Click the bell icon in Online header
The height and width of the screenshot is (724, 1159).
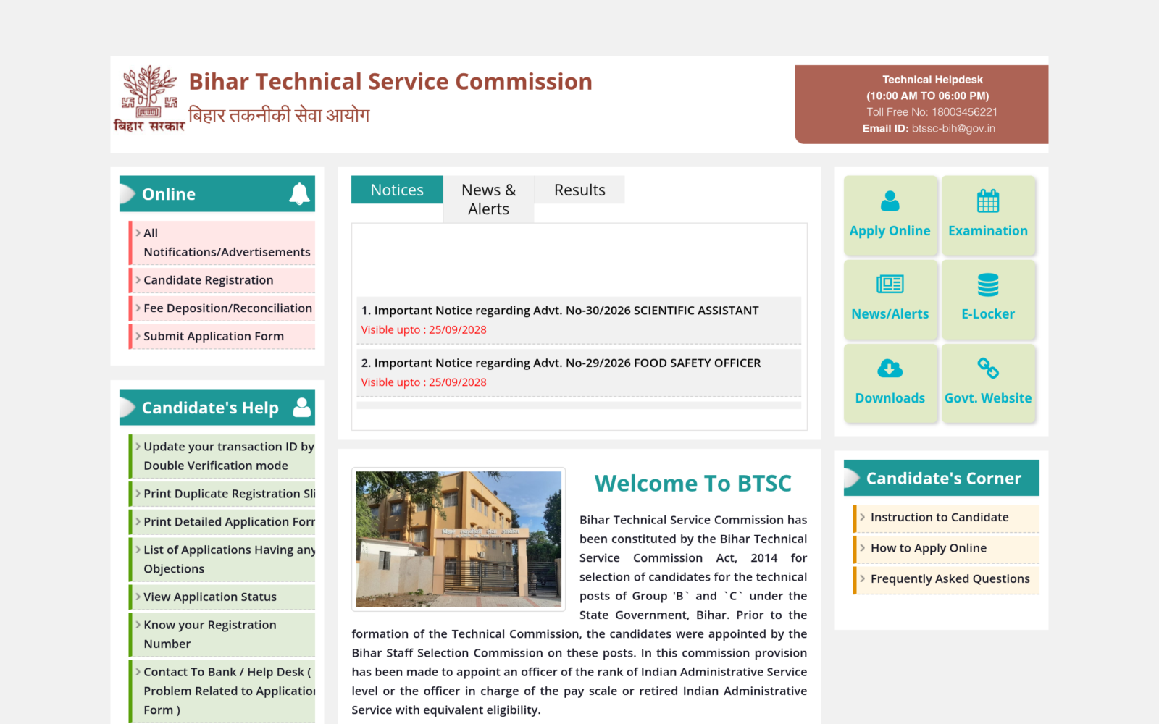299,193
